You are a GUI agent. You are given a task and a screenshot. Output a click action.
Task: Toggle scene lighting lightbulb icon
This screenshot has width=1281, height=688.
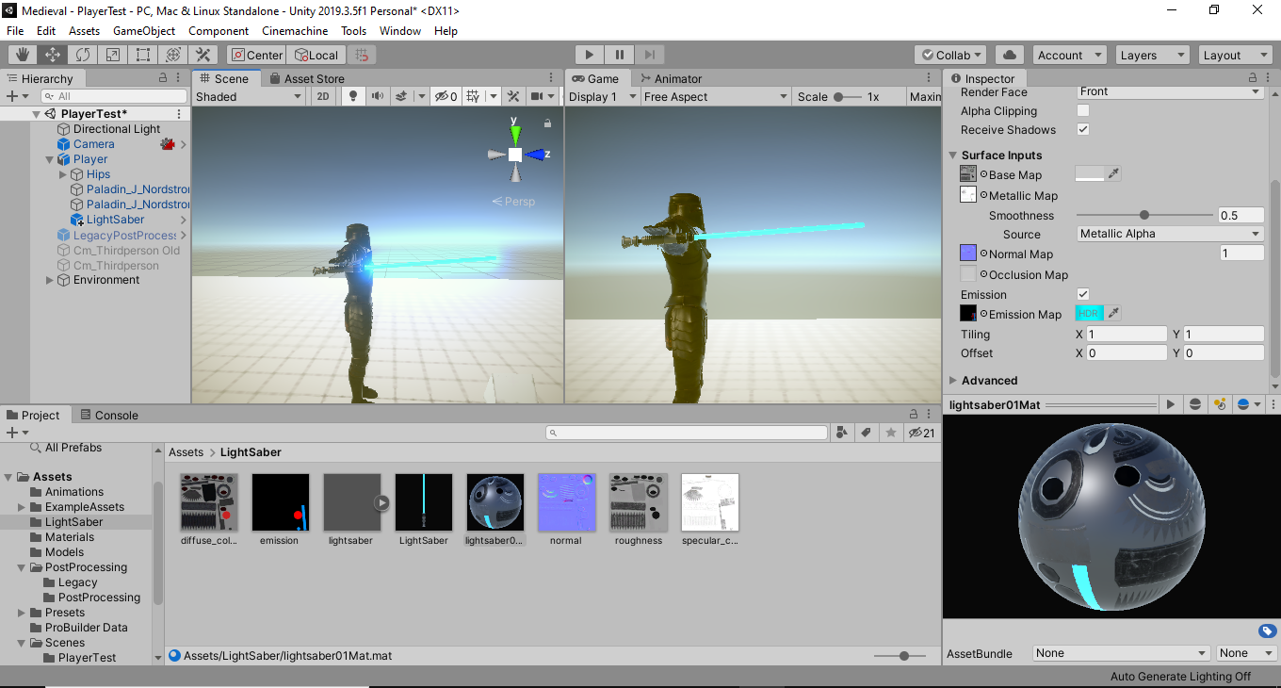tap(353, 96)
